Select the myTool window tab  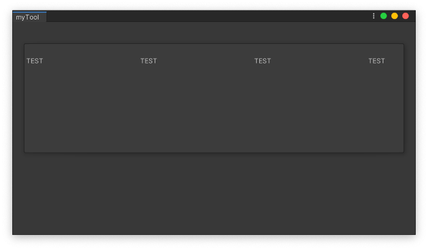coord(29,17)
